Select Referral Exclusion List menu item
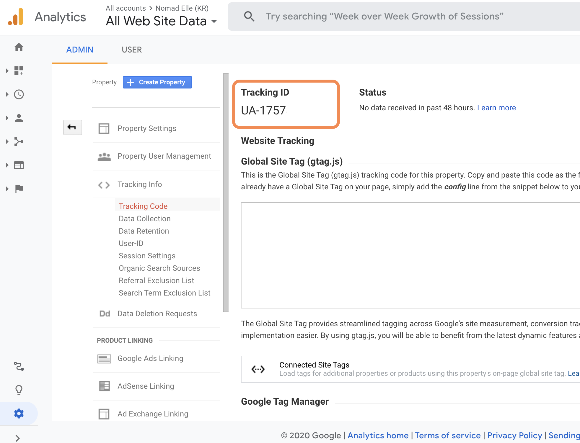The width and height of the screenshot is (580, 443). tap(157, 280)
